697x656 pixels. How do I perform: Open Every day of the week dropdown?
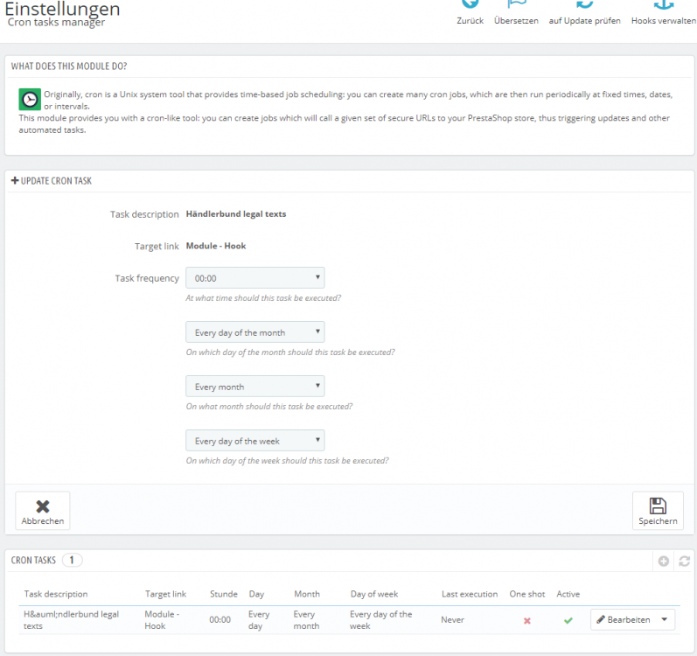(255, 441)
